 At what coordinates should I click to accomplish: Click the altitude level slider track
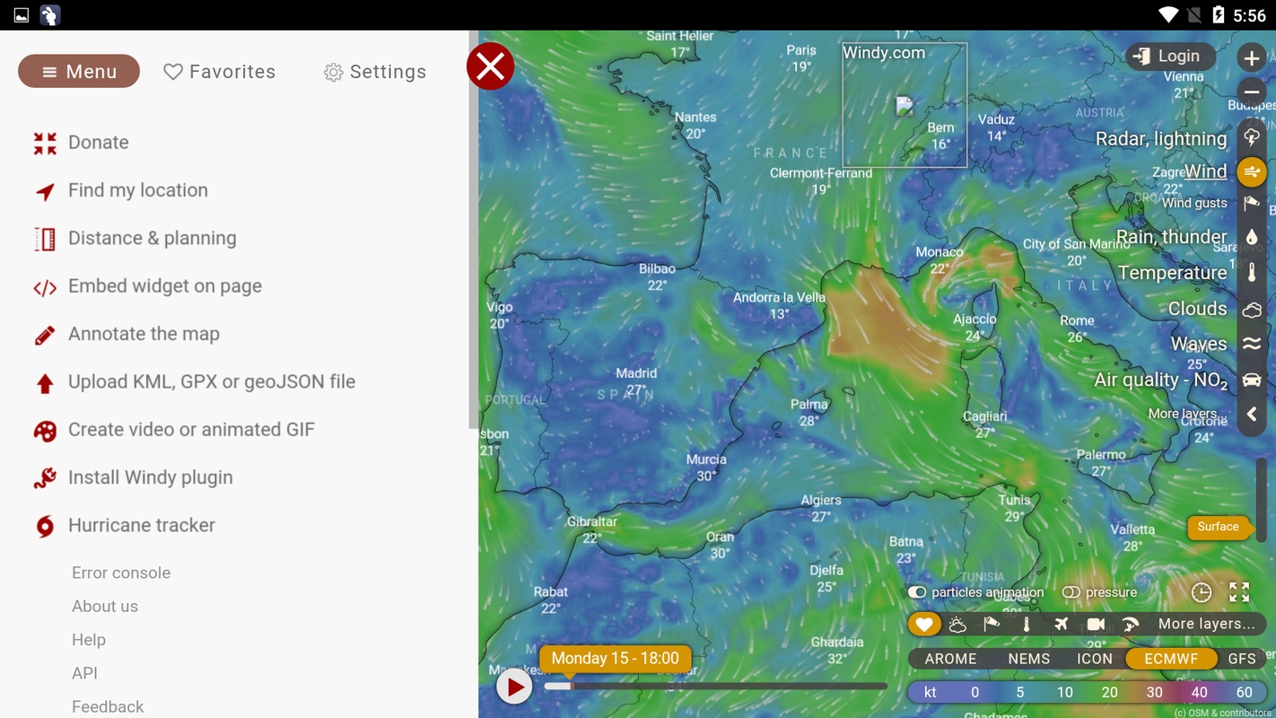pyautogui.click(x=1261, y=500)
